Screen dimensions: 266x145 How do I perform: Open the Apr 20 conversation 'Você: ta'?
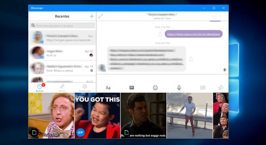point(62,53)
